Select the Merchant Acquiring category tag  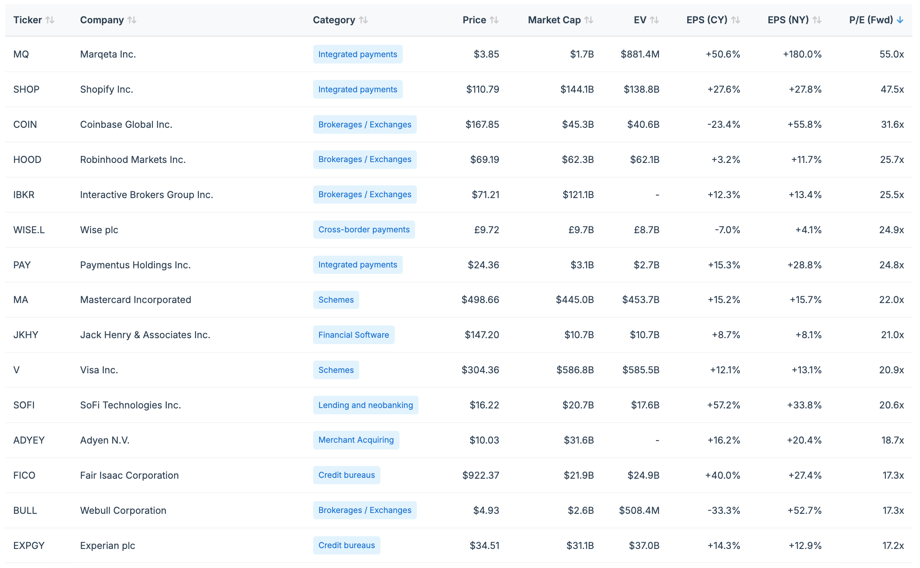tap(356, 440)
